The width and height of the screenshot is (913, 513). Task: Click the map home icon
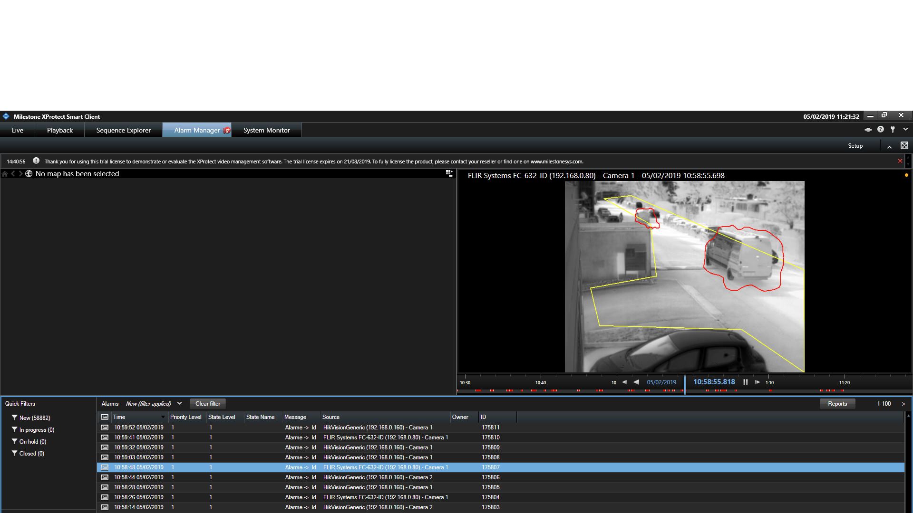click(x=5, y=174)
